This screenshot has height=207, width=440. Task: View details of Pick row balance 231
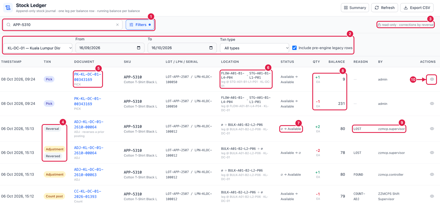tap(432, 104)
